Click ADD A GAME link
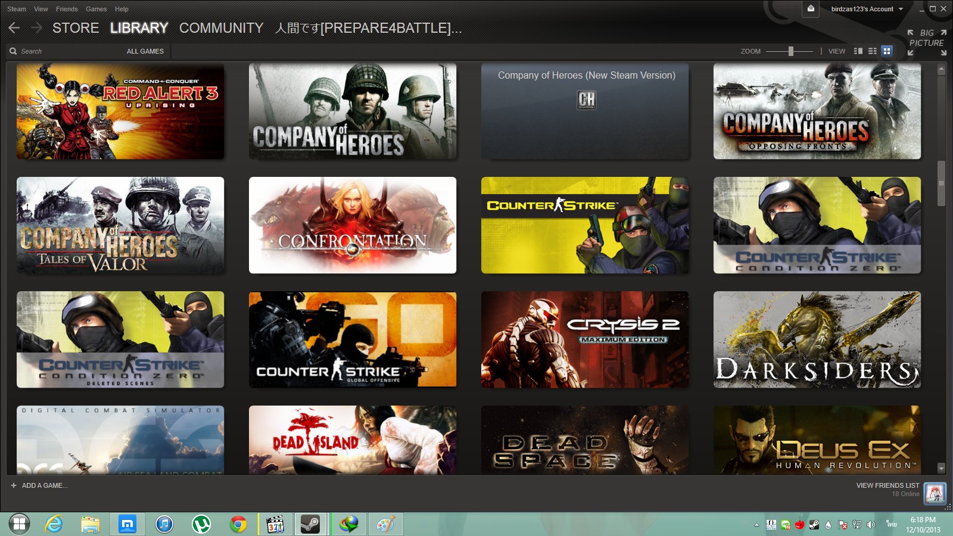The width and height of the screenshot is (953, 536). (45, 485)
